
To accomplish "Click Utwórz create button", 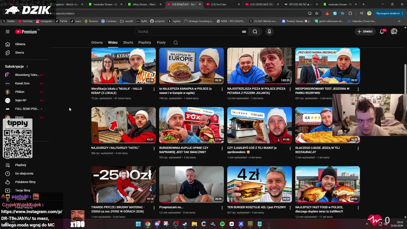I will (365, 31).
